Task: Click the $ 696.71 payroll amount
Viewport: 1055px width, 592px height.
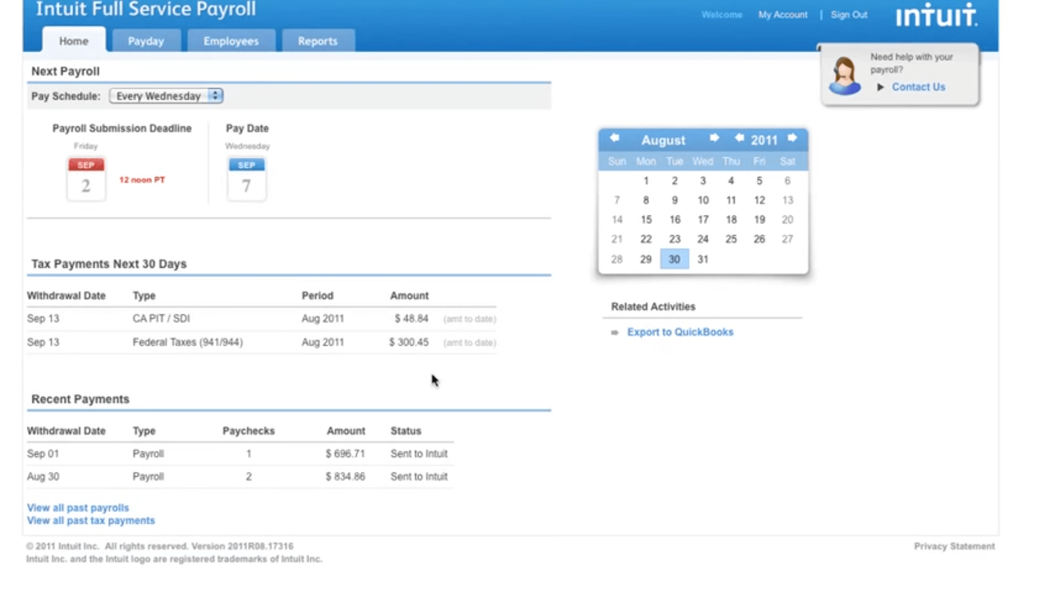Action: click(x=345, y=454)
